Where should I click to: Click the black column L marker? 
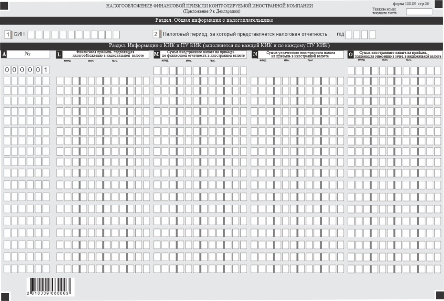(59, 54)
